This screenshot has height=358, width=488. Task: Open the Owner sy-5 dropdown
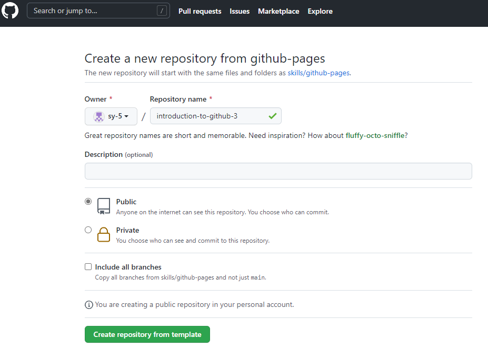click(x=111, y=116)
